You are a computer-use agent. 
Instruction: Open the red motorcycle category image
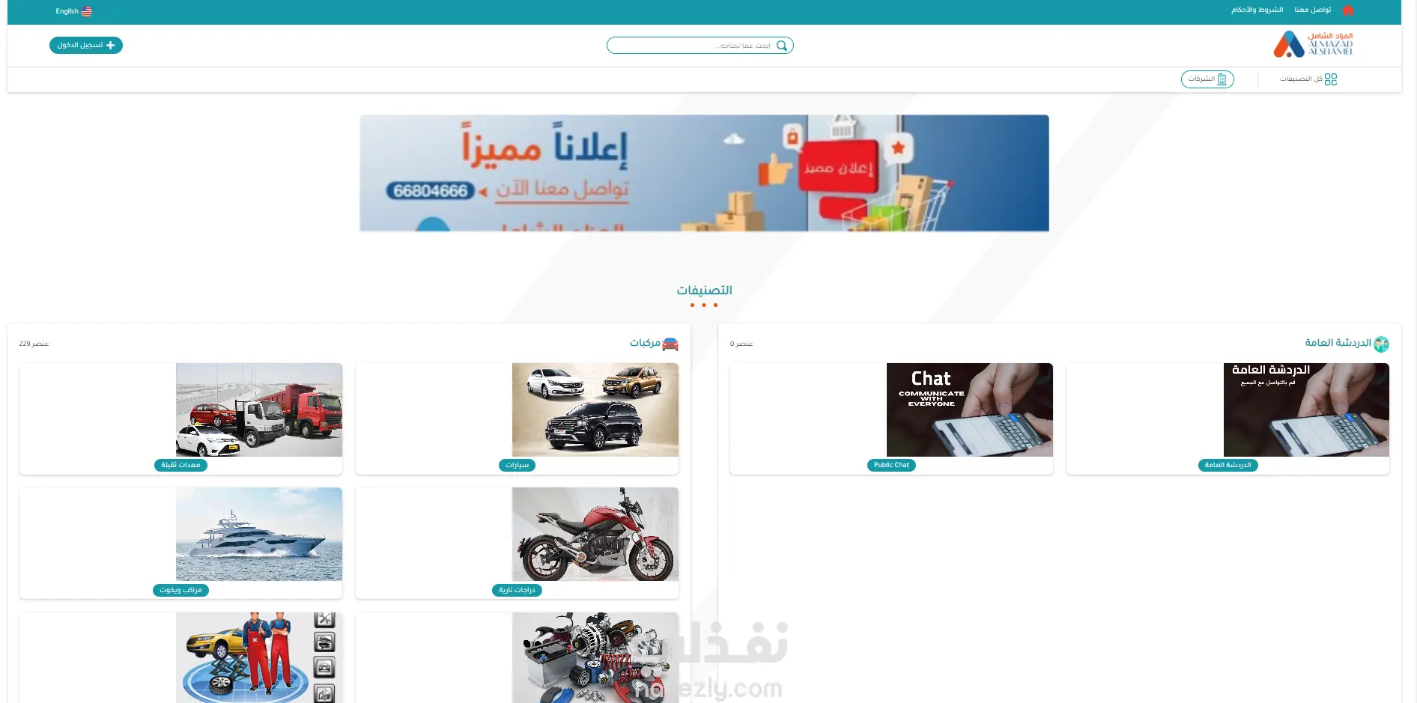(x=595, y=534)
